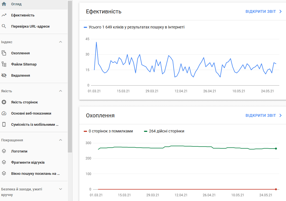Click the pages icon next to Охоплення
Image resolution: width=286 pixels, height=201 pixels.
(4, 53)
